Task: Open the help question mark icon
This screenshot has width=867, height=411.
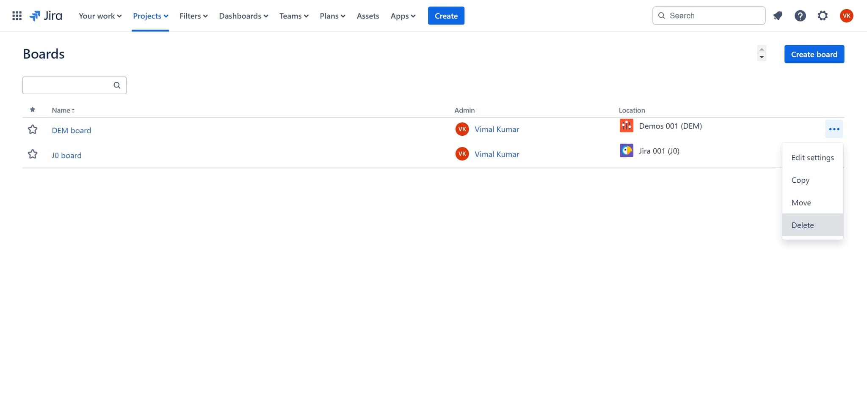Action: (800, 16)
